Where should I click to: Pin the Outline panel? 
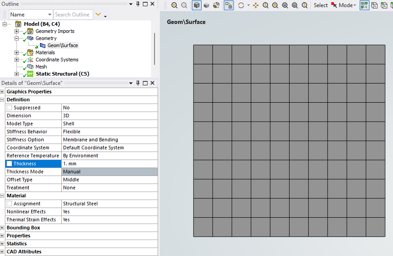pos(138,4)
